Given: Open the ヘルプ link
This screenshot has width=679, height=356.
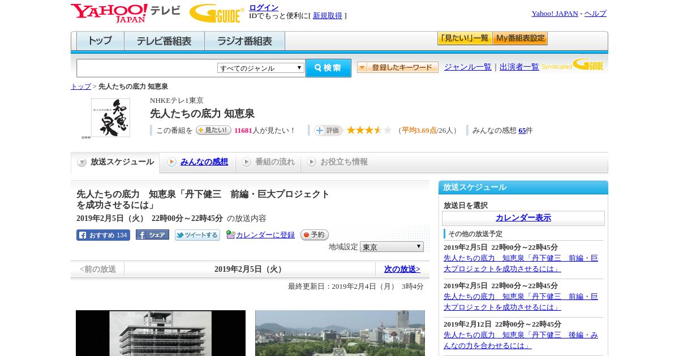Looking at the screenshot, I should [x=595, y=14].
